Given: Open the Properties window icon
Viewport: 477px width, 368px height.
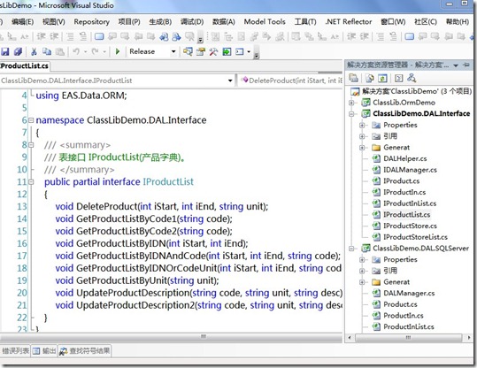Looking at the screenshot, I should pyautogui.click(x=201, y=51).
